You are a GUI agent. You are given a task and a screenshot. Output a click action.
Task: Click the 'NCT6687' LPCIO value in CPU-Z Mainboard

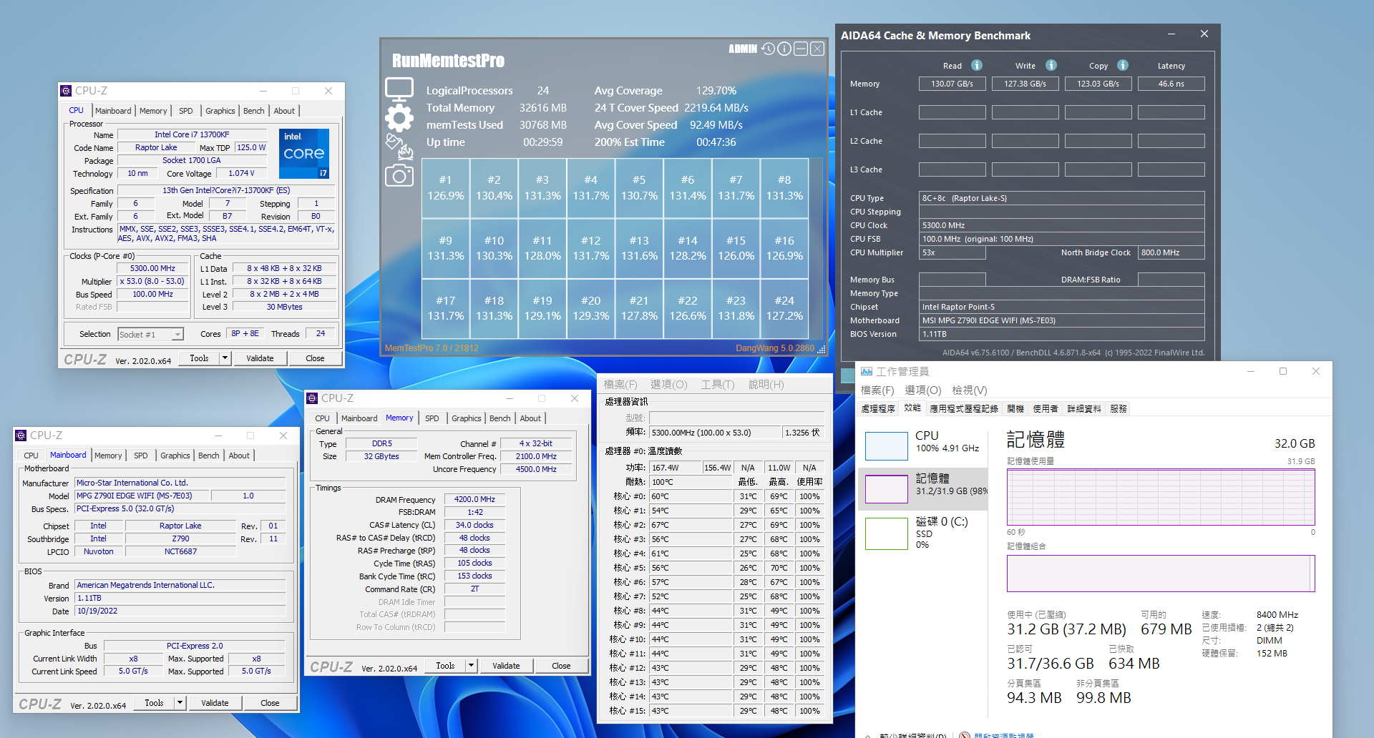pyautogui.click(x=180, y=551)
